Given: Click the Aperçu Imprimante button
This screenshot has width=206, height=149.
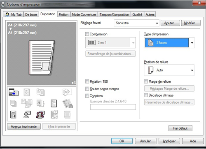Looking at the screenshot, I should pos(24,126).
